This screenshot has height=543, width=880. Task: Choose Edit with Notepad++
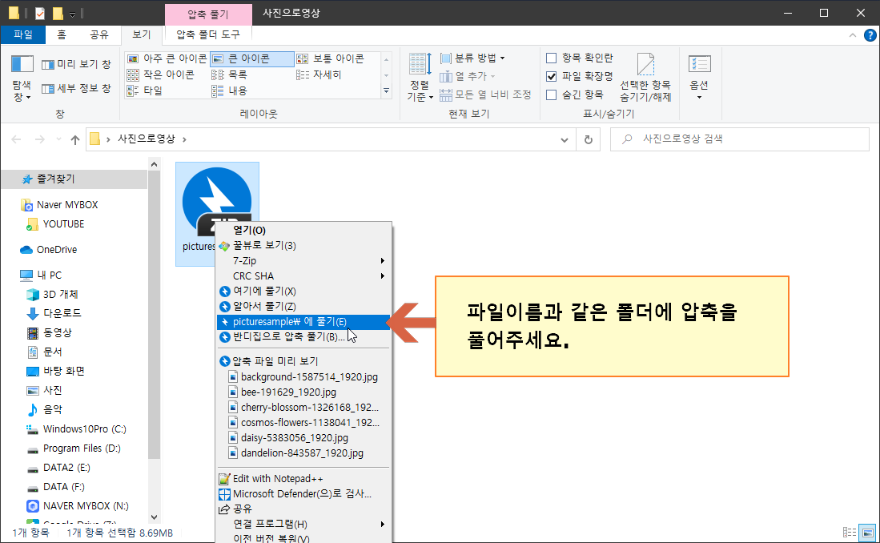tap(303, 479)
